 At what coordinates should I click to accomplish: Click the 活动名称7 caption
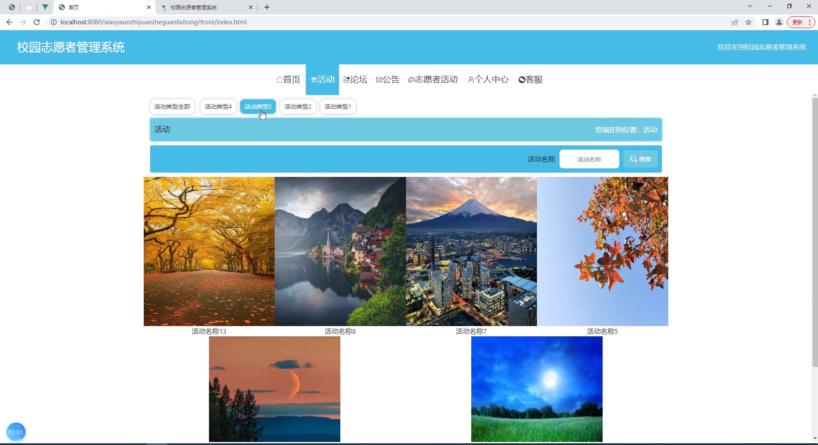(471, 331)
